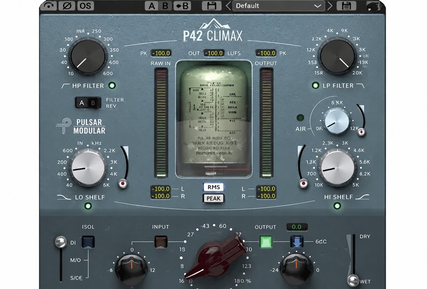Toggle the green OUTPUT button

click(266, 242)
